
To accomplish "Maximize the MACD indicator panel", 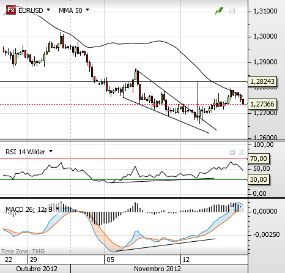I will click(x=232, y=209).
